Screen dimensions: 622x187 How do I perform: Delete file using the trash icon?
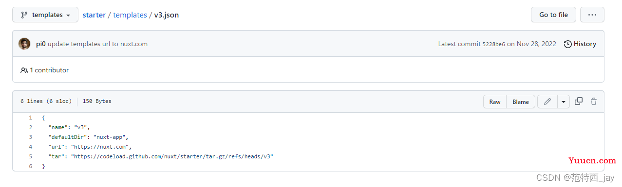594,102
